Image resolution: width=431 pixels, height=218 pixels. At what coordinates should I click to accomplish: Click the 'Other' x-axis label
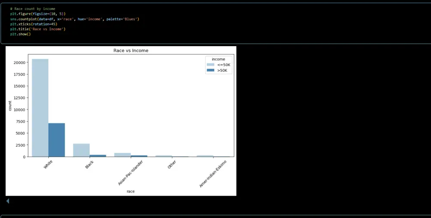point(172,164)
